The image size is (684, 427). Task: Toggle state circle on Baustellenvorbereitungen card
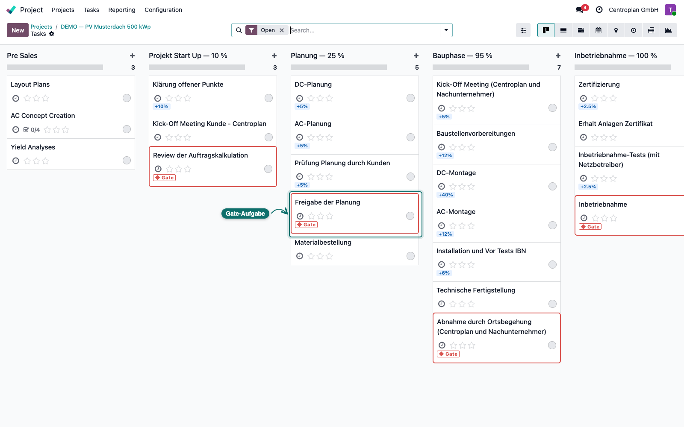point(553,147)
